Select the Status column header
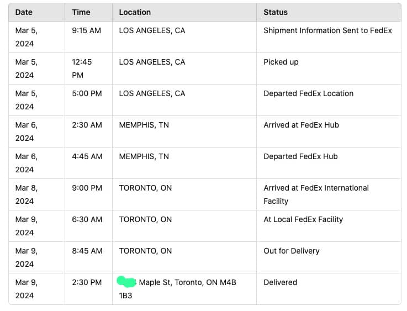407x311 pixels. [275, 12]
